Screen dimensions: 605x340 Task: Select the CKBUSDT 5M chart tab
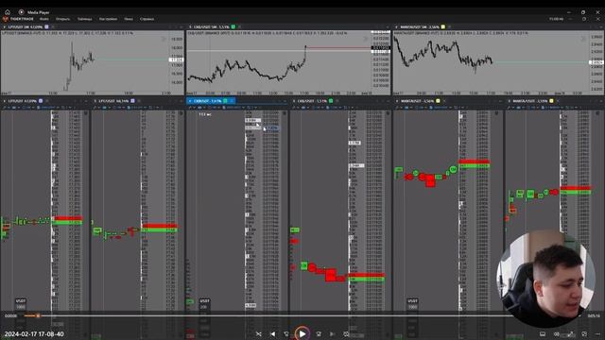coord(212,27)
